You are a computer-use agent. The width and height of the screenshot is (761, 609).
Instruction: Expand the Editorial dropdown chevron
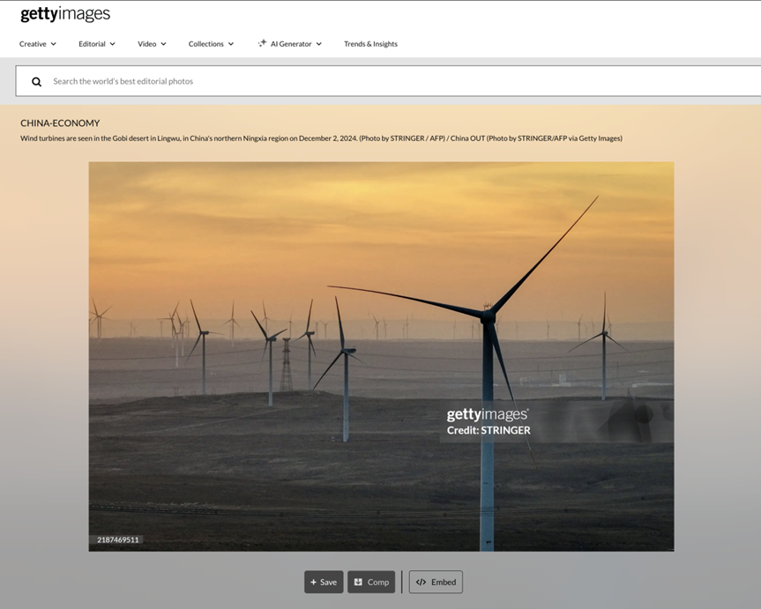click(x=113, y=44)
